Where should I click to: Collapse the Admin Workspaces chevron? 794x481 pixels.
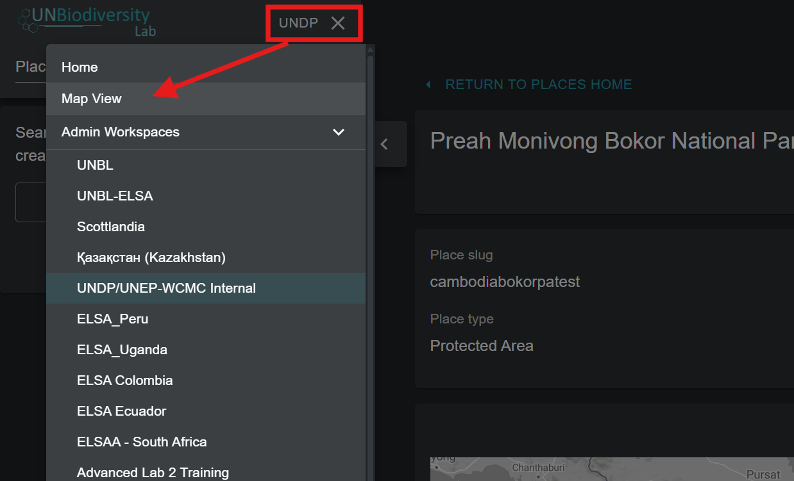(339, 132)
